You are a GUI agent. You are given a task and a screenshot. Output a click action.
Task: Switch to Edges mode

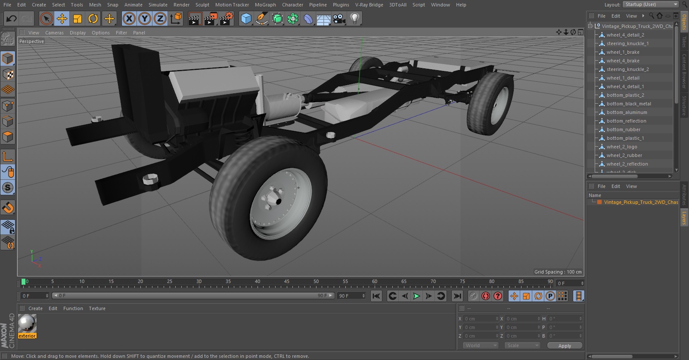[x=8, y=121]
